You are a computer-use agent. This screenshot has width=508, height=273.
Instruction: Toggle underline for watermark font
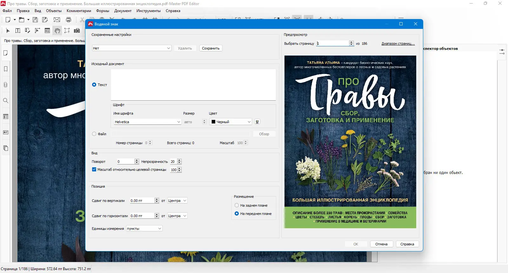tap(257, 122)
